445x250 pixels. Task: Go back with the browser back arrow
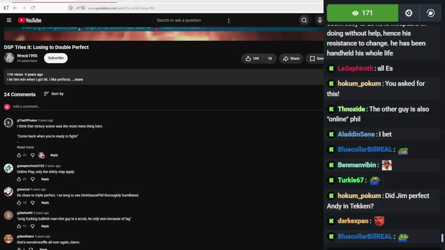(x=15, y=8)
